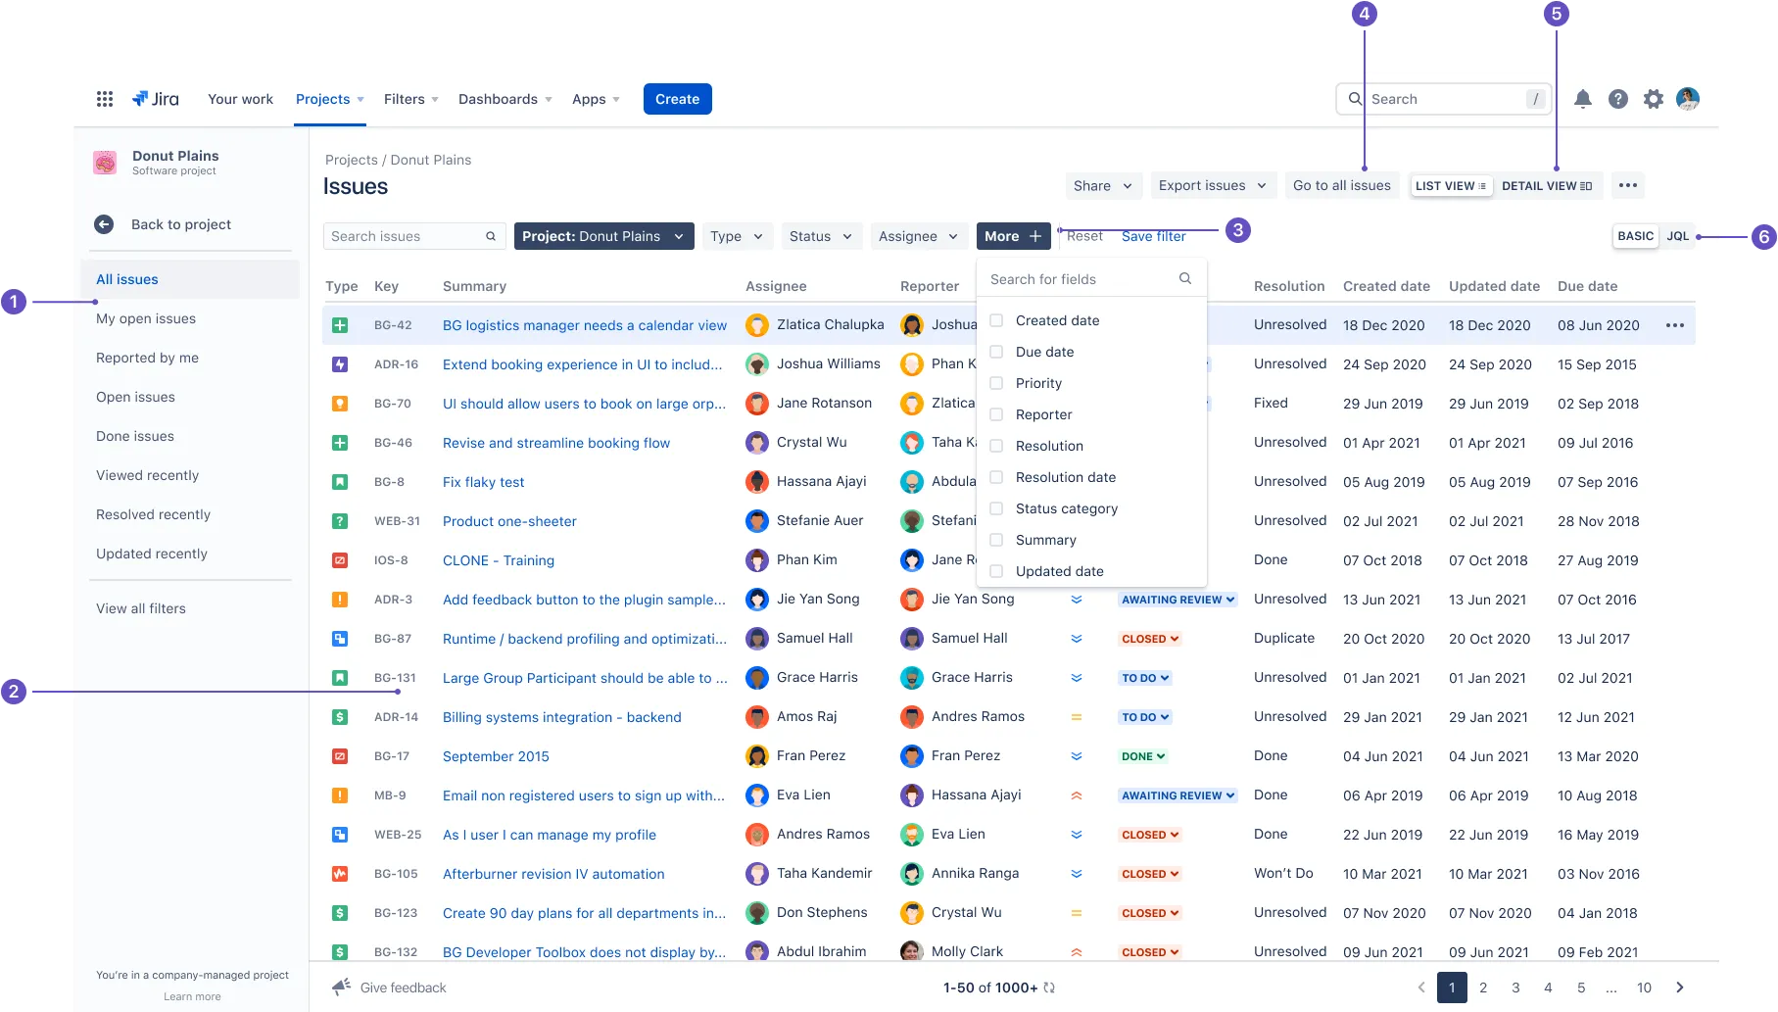
Task: Select All issues in the sidebar
Action: pyautogui.click(x=190, y=279)
